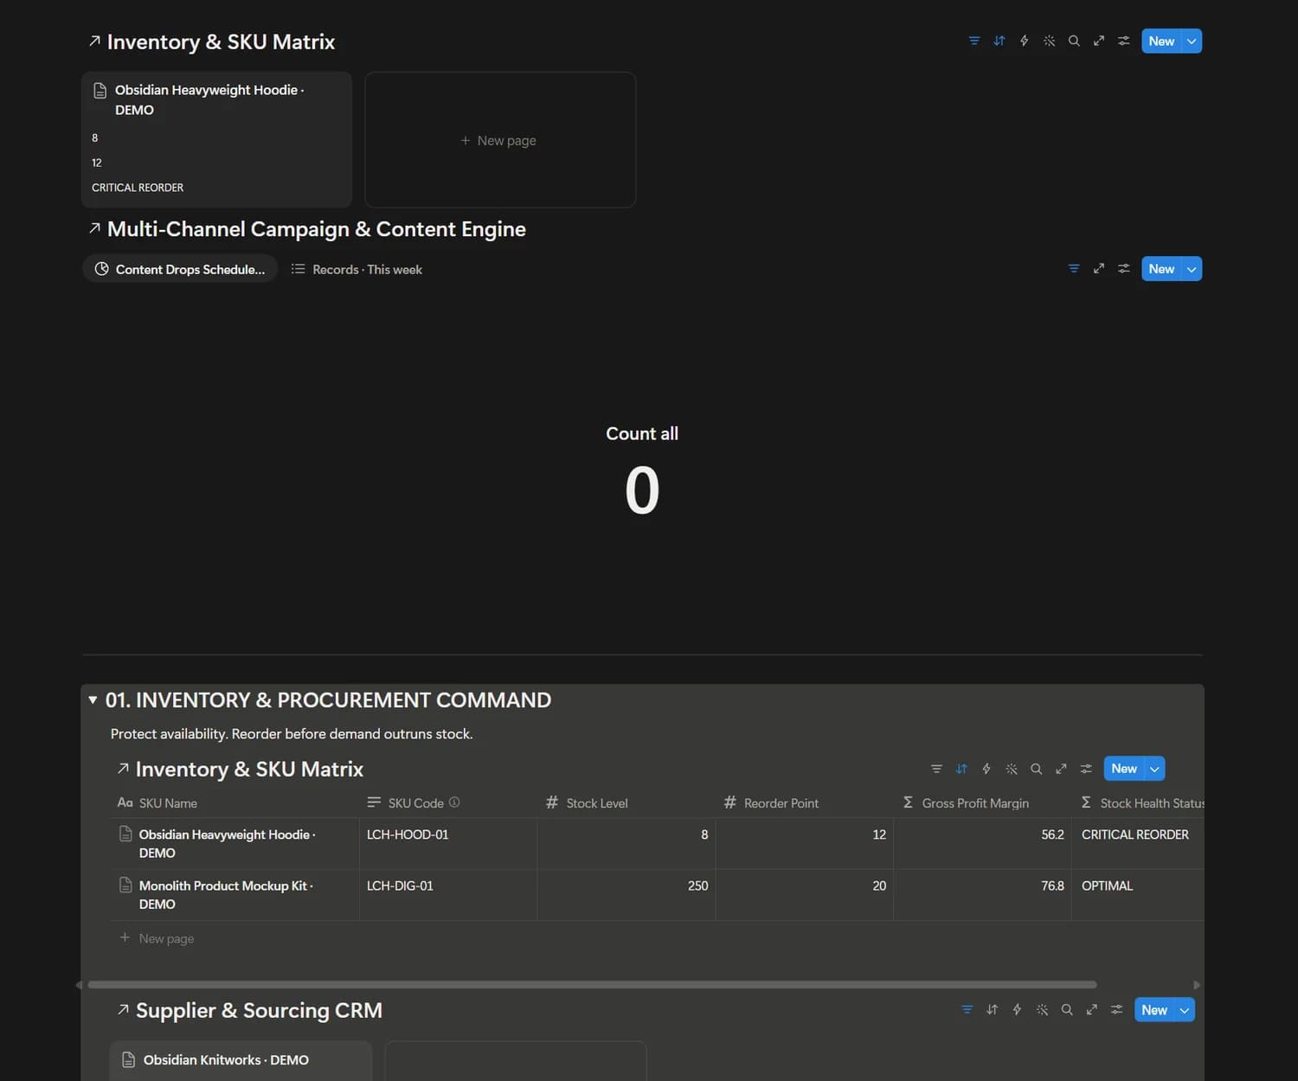Viewport: 1298px width, 1081px height.
Task: Expand lower Inventory & SKU Matrix table full screen
Action: click(1061, 769)
